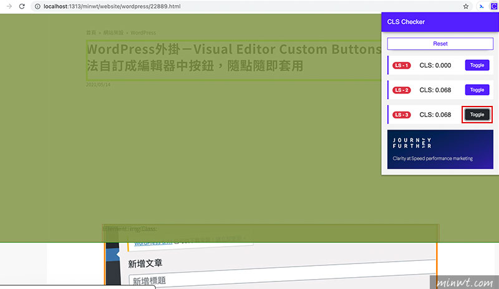Click the 新增文章 heading in the screenshot image
Image resolution: width=499 pixels, height=289 pixels.
point(145,263)
